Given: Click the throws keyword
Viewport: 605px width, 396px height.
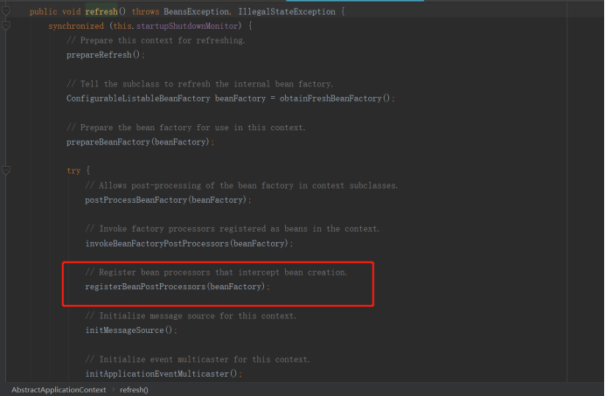Looking at the screenshot, I should point(145,11).
